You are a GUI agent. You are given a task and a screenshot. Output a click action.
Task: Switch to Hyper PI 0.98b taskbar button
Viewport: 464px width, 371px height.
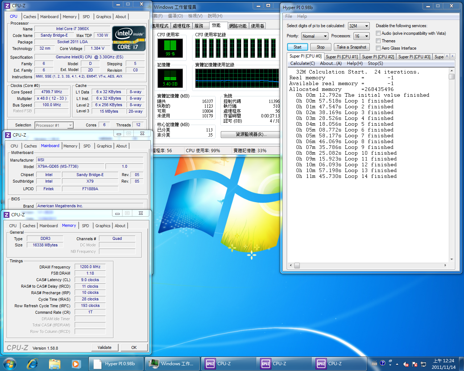pyautogui.click(x=116, y=363)
